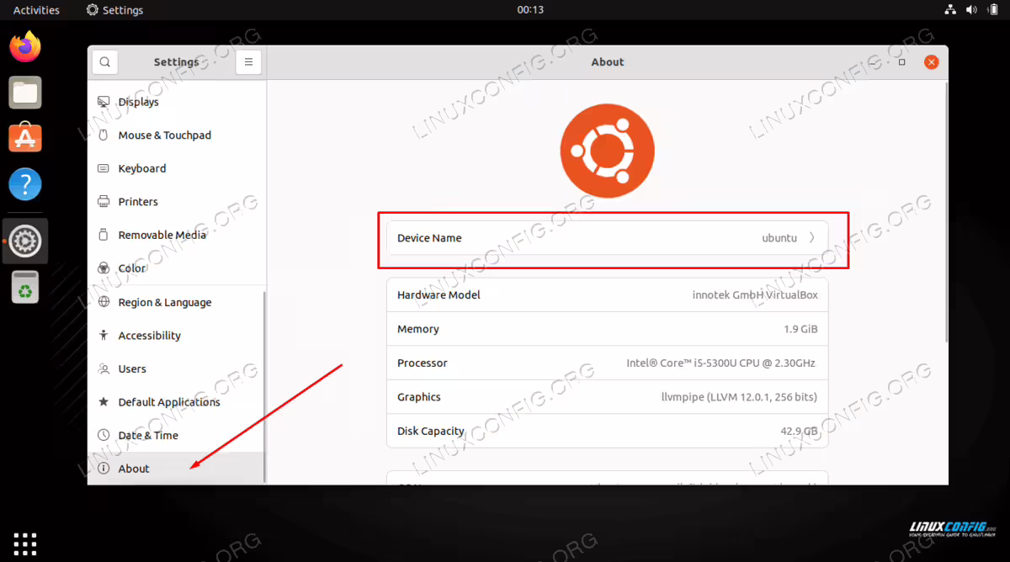1010x562 pixels.
Task: Select the About panel entry
Action: [175, 469]
